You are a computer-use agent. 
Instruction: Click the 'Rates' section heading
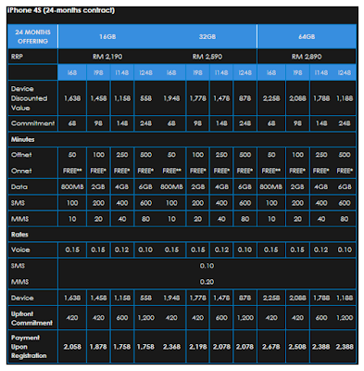(x=19, y=235)
